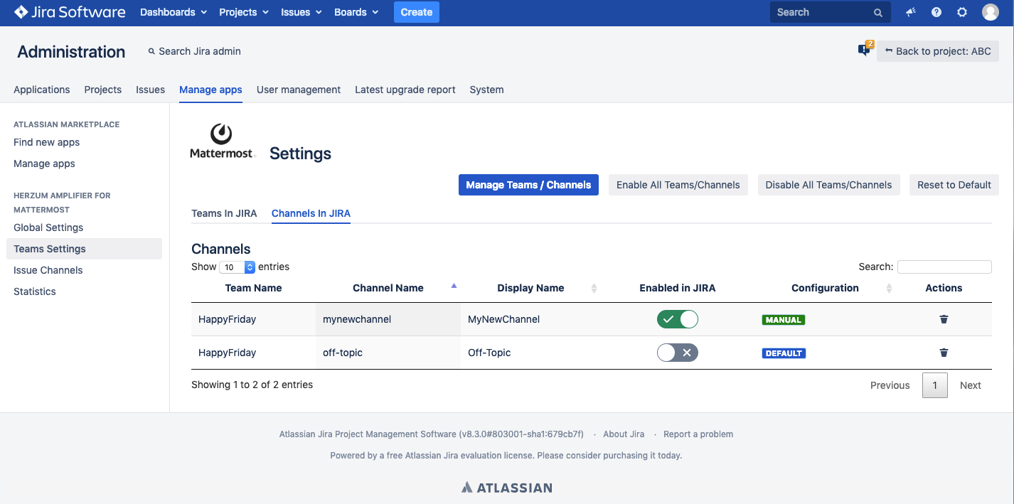1014x504 pixels.
Task: Open the feedback notifications icon with badge
Action: 864,50
